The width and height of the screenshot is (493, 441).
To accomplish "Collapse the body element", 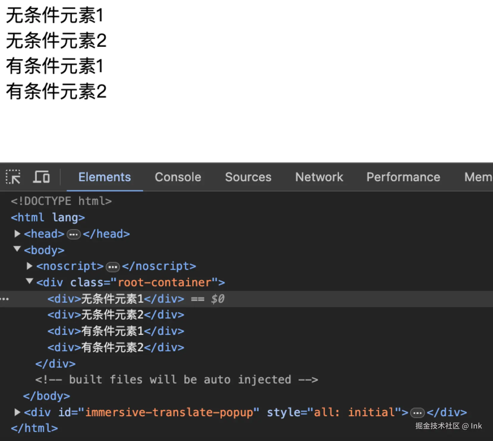I will 17,249.
